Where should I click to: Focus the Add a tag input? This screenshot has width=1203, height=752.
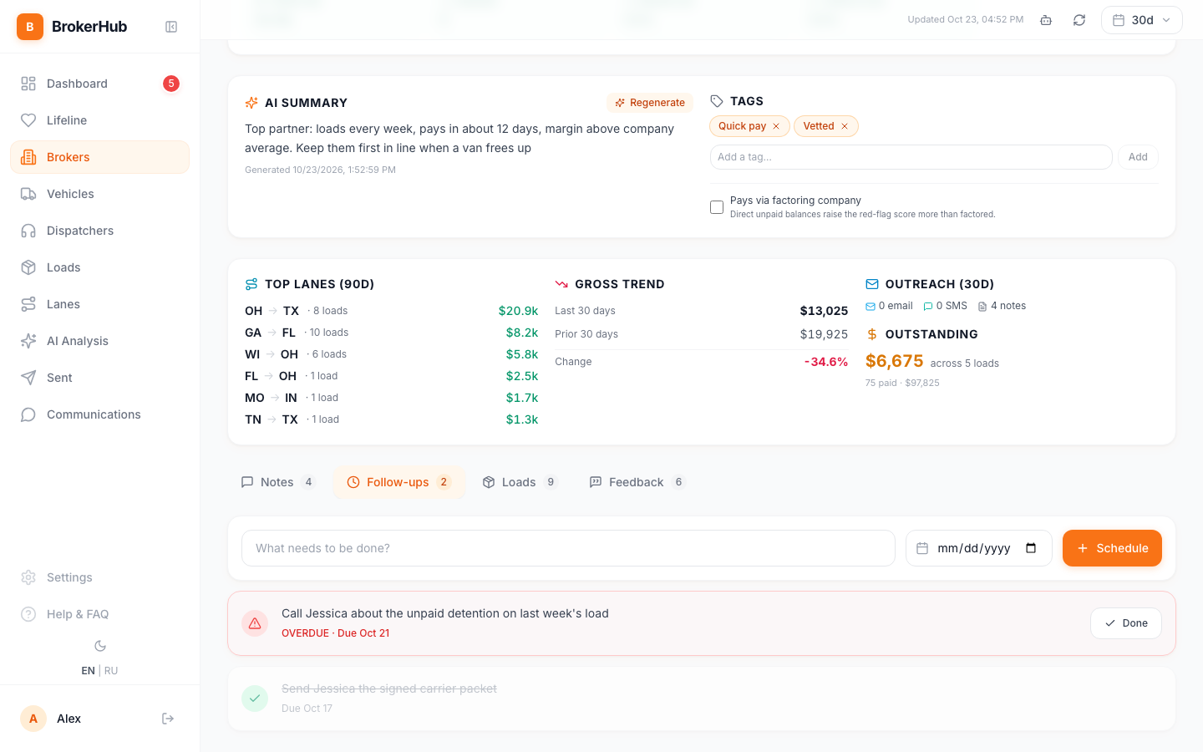point(911,157)
